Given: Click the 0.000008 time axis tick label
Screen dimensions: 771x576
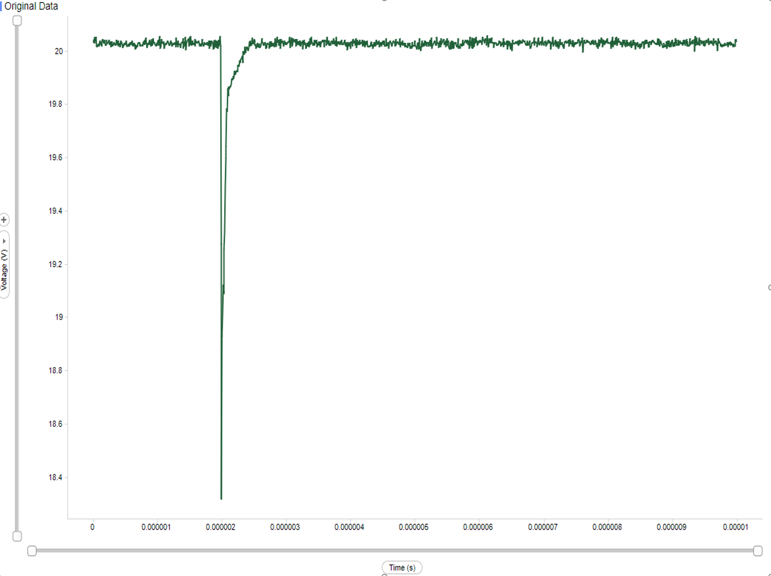Looking at the screenshot, I should (x=607, y=527).
